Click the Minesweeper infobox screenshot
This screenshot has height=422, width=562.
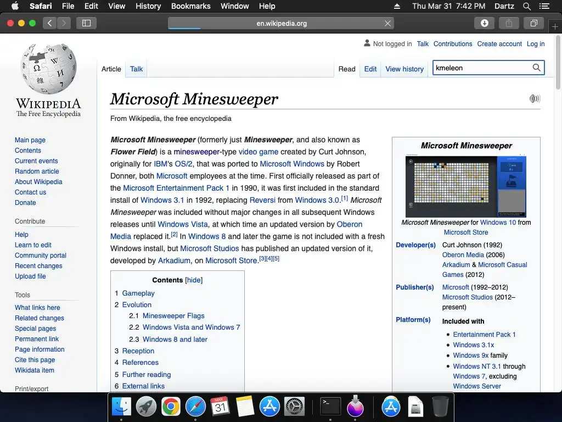(x=466, y=186)
